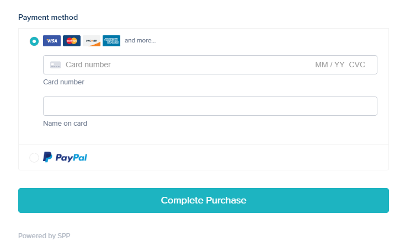Viewport: 405px width, 252px height.
Task: Click the Payment method heading
Action: click(48, 17)
